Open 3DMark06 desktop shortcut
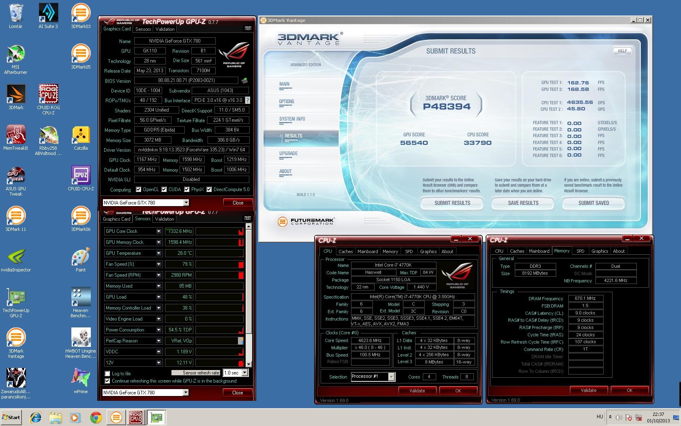The image size is (681, 426). click(x=81, y=219)
